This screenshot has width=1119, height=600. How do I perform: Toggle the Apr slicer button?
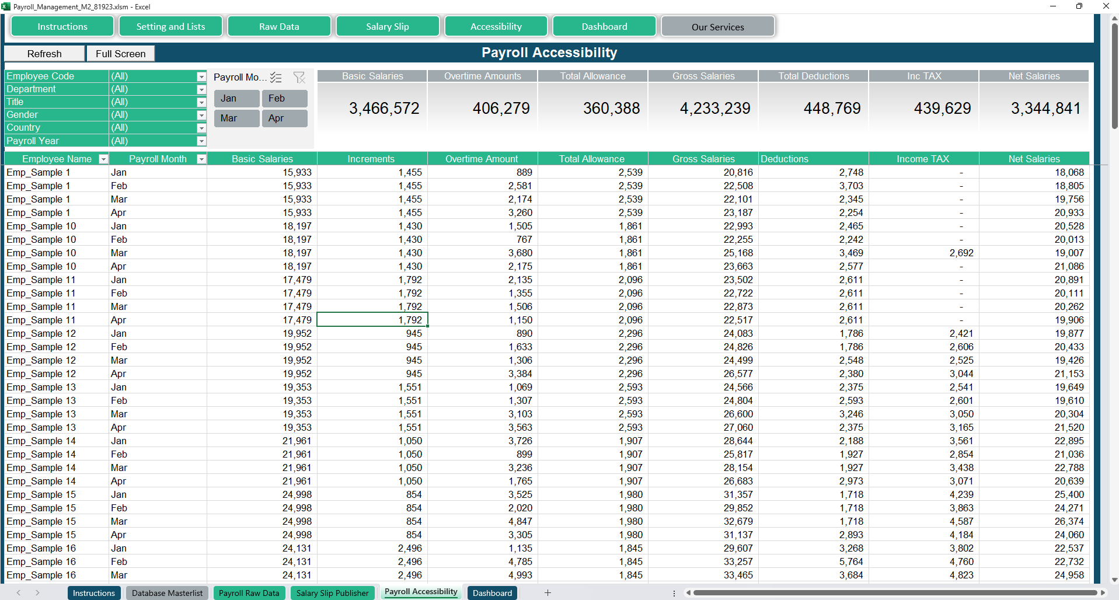[x=284, y=118]
